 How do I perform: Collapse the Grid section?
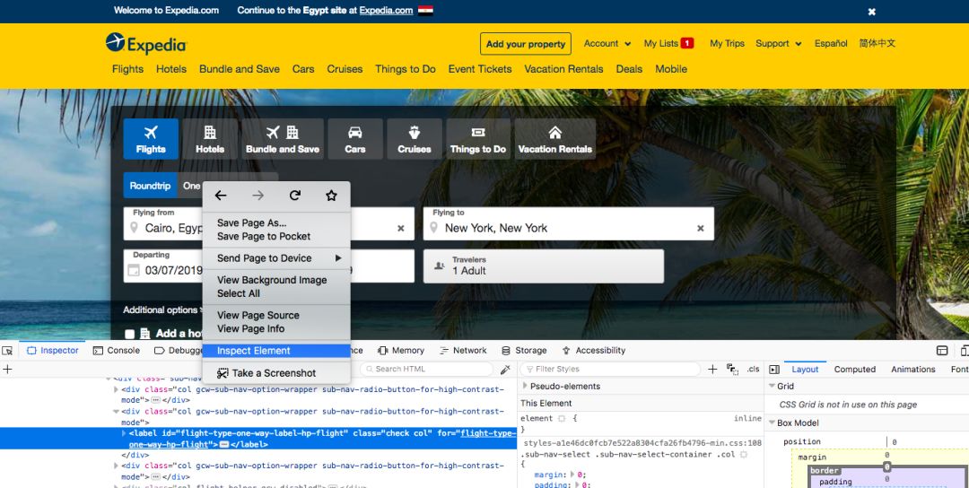click(772, 386)
